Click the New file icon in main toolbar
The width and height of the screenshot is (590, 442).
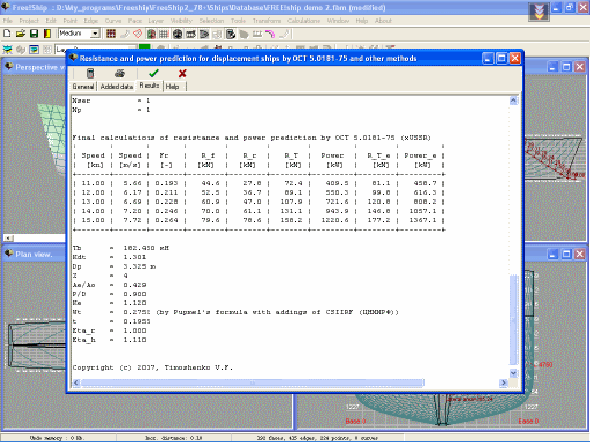click(7, 34)
